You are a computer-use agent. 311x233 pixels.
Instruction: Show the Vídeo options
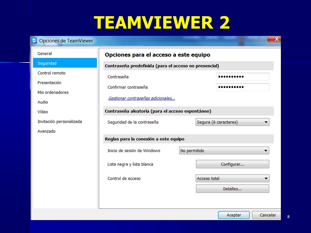pyautogui.click(x=65, y=112)
